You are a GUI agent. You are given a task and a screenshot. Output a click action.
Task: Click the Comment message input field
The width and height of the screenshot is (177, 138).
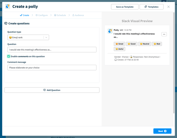[52, 68]
